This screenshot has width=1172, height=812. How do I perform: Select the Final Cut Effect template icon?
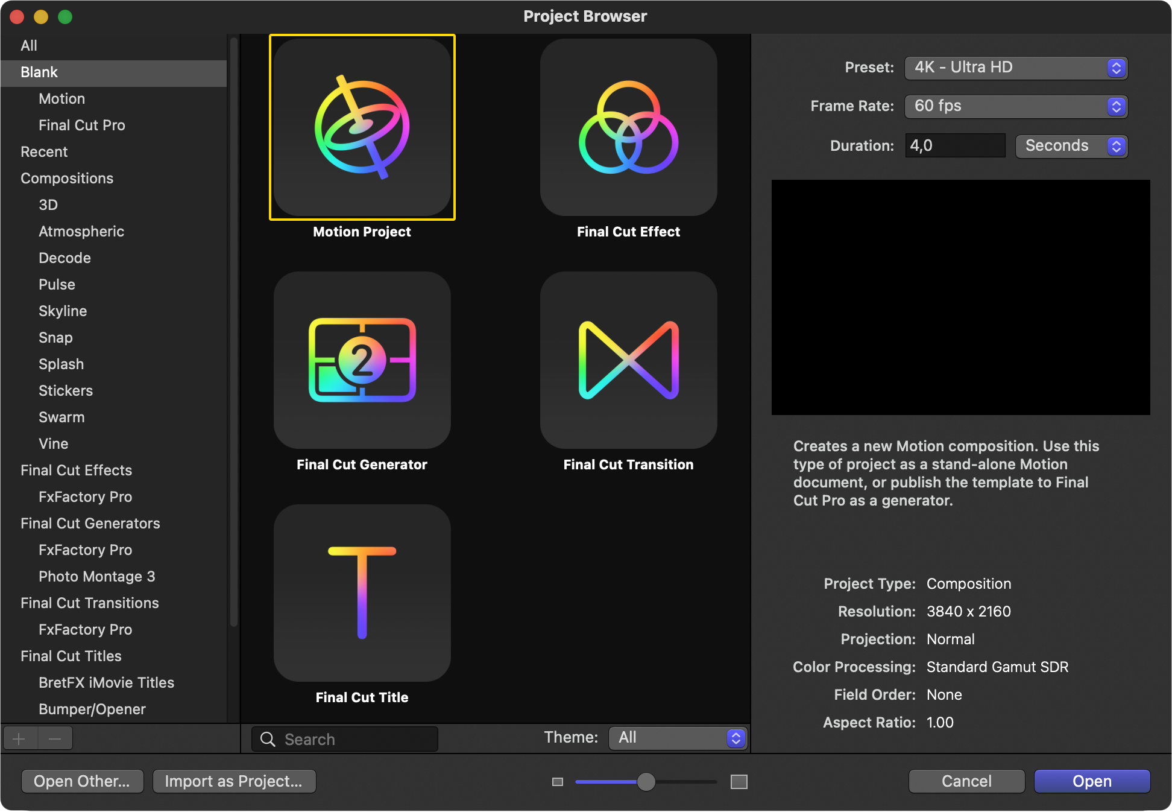coord(628,128)
